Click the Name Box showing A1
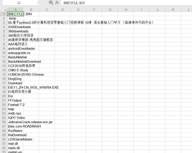This screenshot has height=153, width=192. [x=20, y=3]
